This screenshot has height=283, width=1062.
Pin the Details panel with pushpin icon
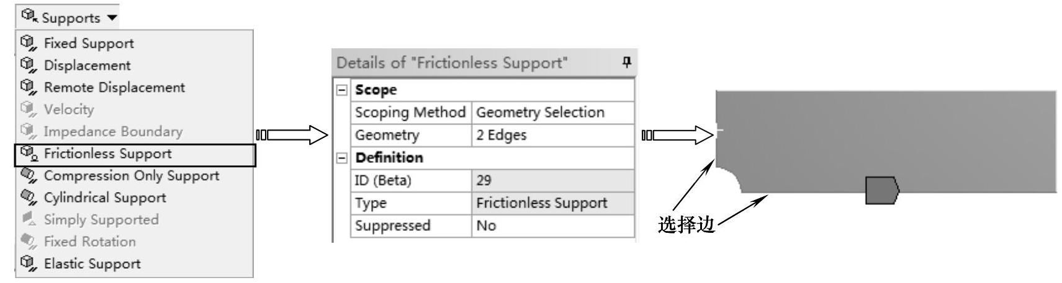[627, 63]
